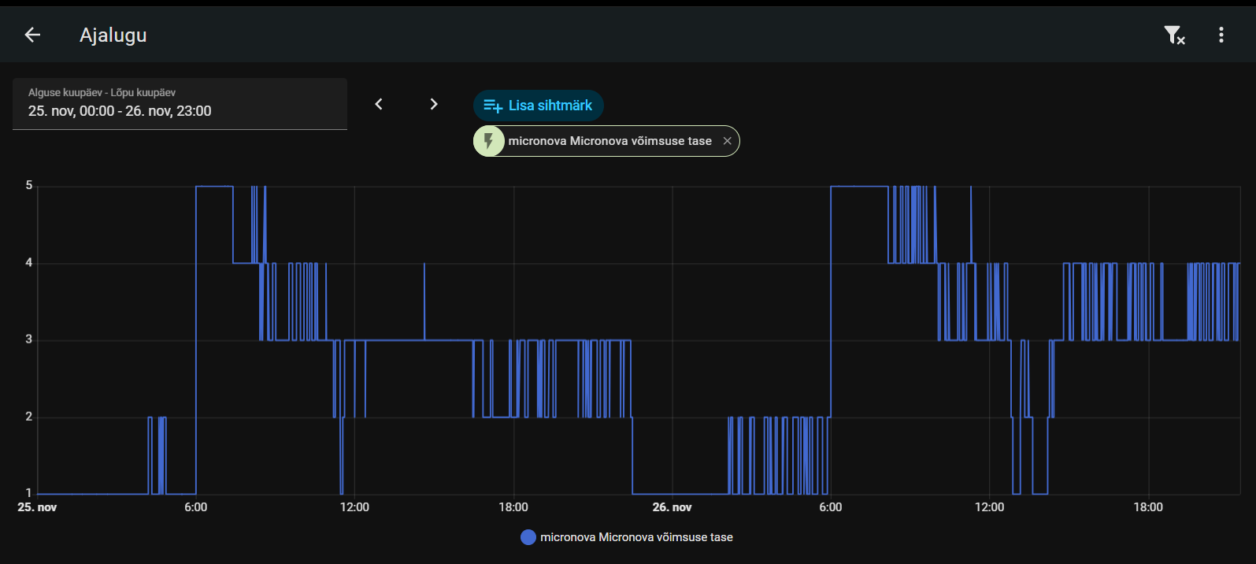
Task: Click the lightning bolt icon on the entity chip
Action: [x=489, y=141]
